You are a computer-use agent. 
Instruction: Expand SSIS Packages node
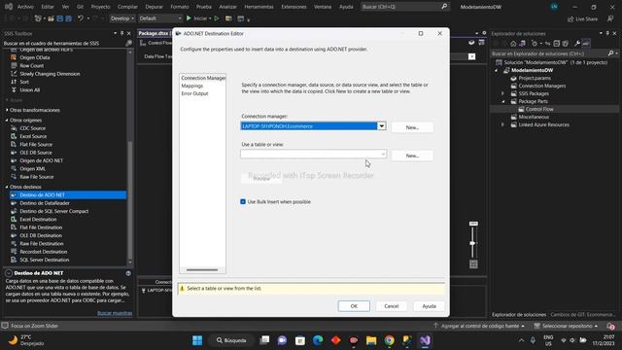[502, 93]
